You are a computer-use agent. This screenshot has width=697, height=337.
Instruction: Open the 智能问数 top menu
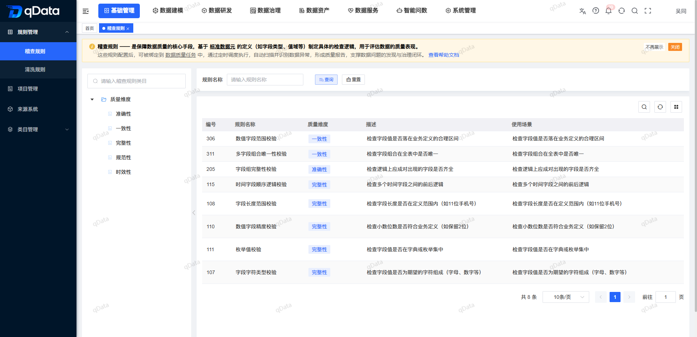(412, 11)
